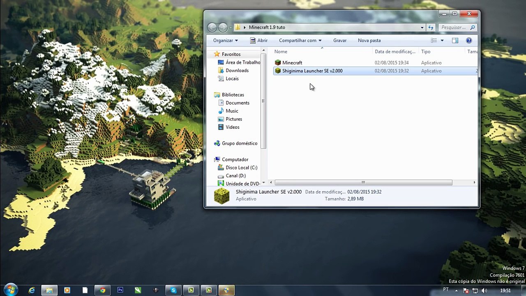Click the PT language indicator
Viewport: 526px width, 296px height.
(x=446, y=290)
